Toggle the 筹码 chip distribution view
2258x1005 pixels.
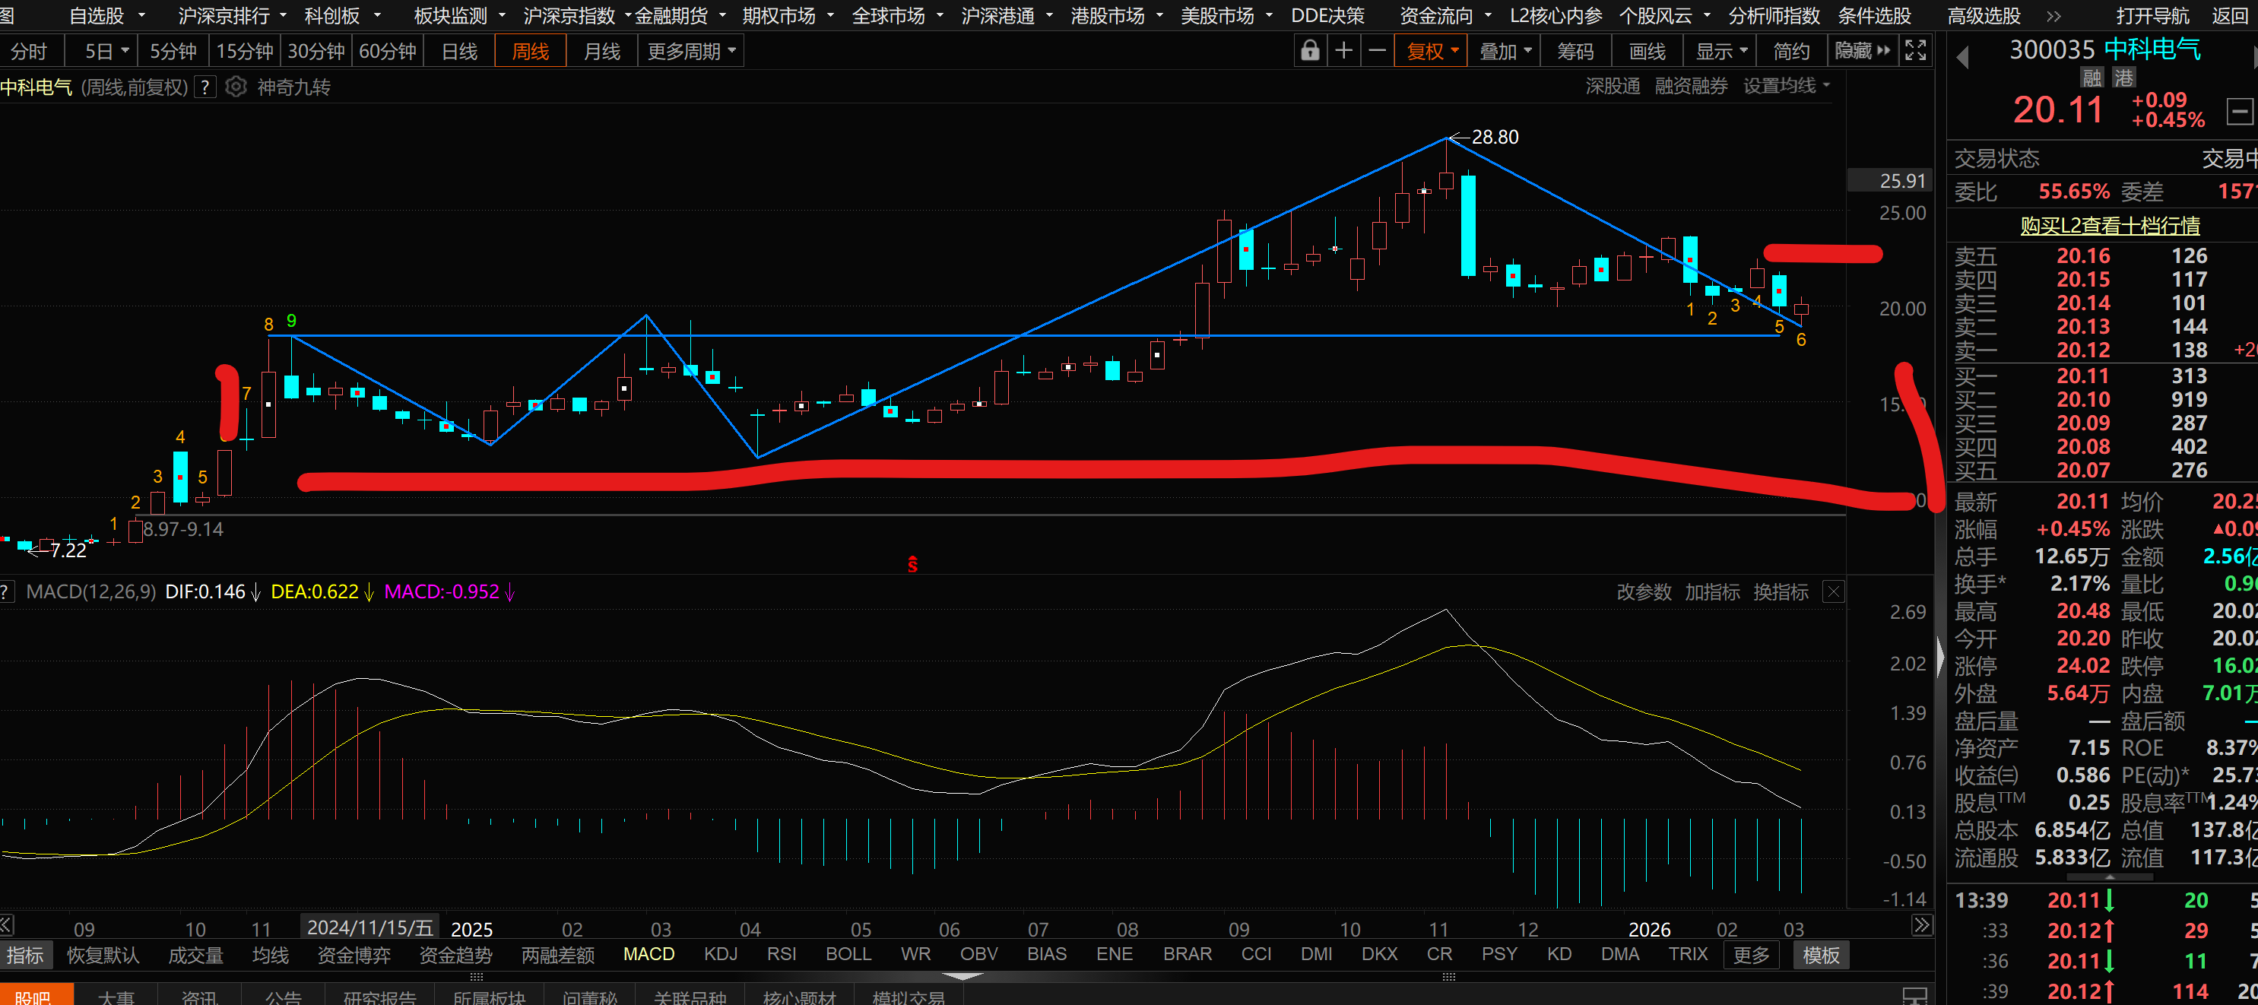point(1575,51)
